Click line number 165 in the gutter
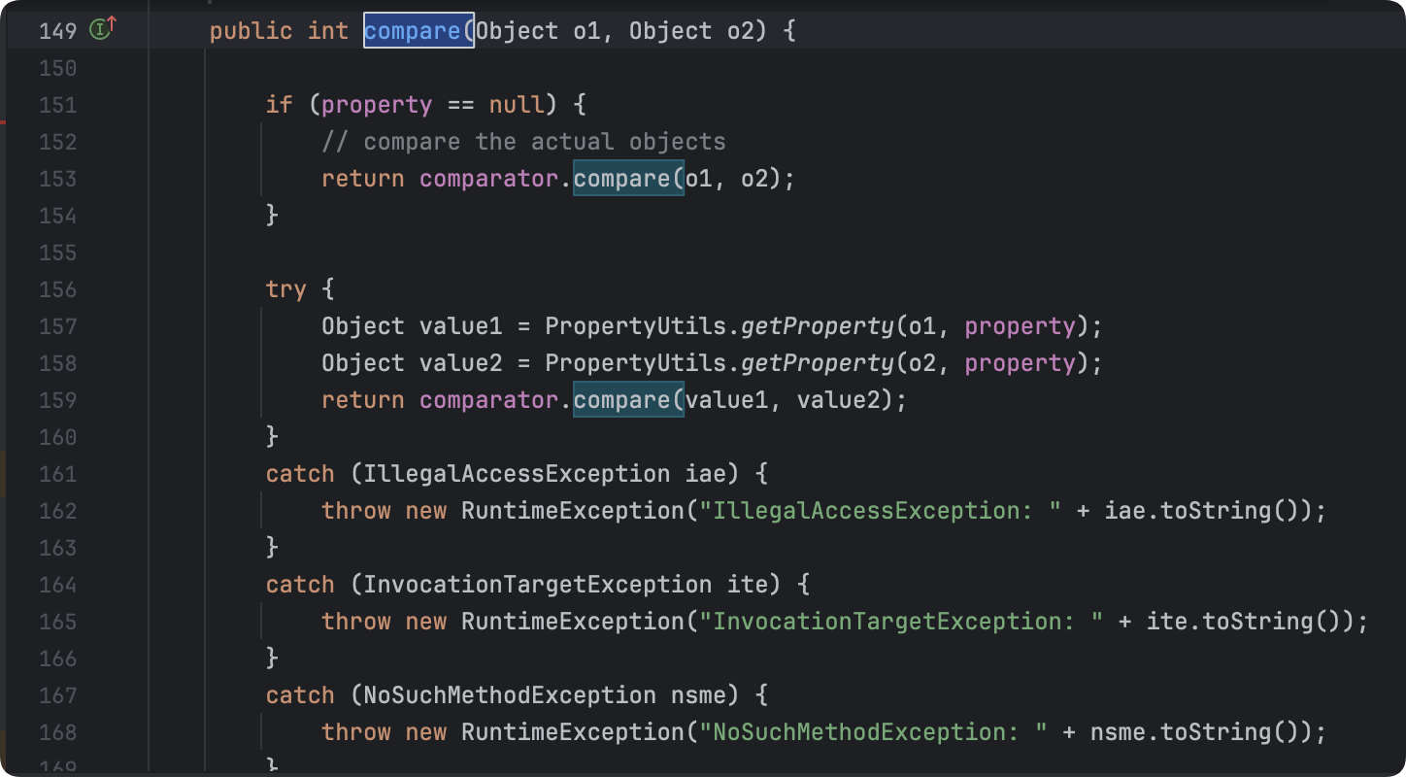The image size is (1406, 777). (x=57, y=622)
